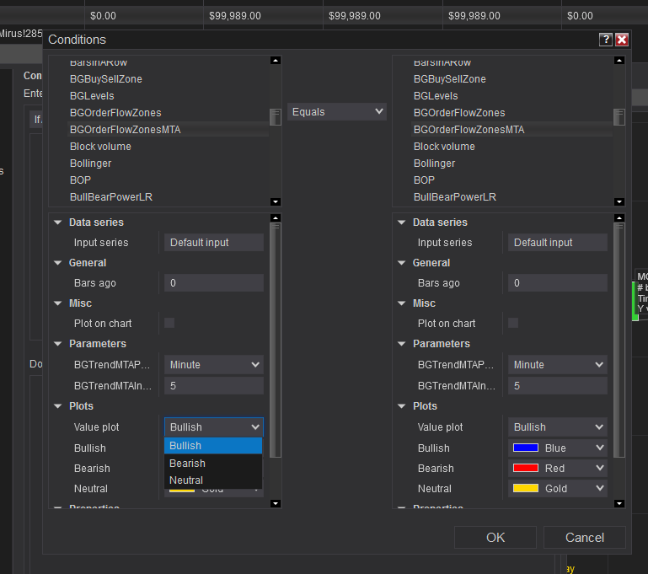Click left properties panel scroll down arrow
Viewport: 648px width, 574px height.
276,503
